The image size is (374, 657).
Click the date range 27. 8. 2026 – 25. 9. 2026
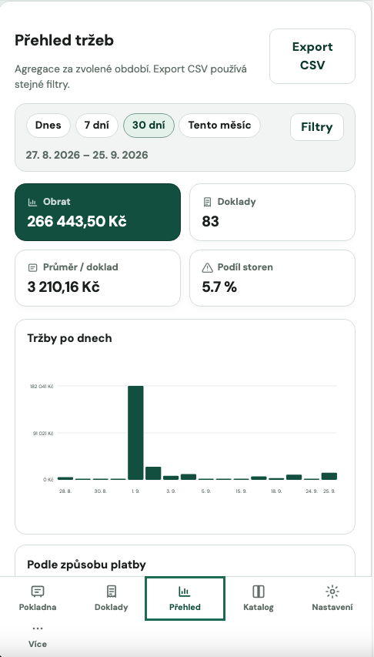(x=87, y=155)
